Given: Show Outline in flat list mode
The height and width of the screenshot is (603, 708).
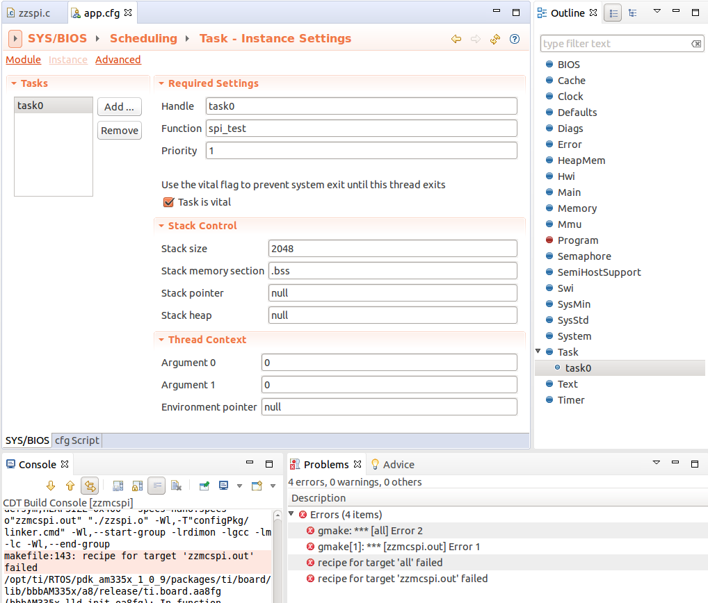Looking at the screenshot, I should point(613,13).
